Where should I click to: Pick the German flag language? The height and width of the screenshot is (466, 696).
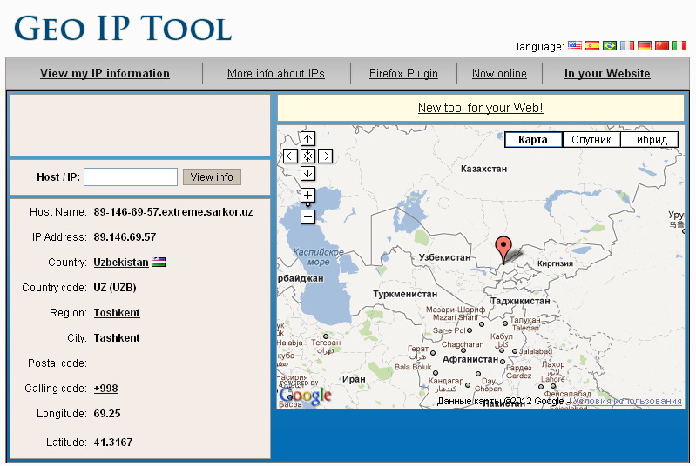tap(645, 45)
